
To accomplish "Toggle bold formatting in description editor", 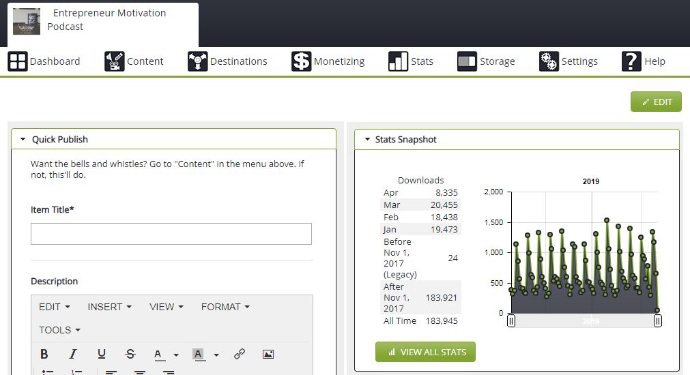I will coord(44,354).
